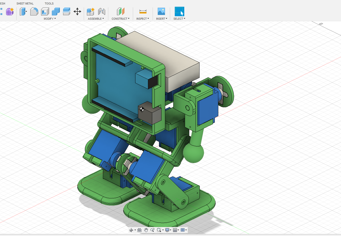The image size is (341, 236).
Task: Open the Viewports layout icon
Action: coord(182,230)
